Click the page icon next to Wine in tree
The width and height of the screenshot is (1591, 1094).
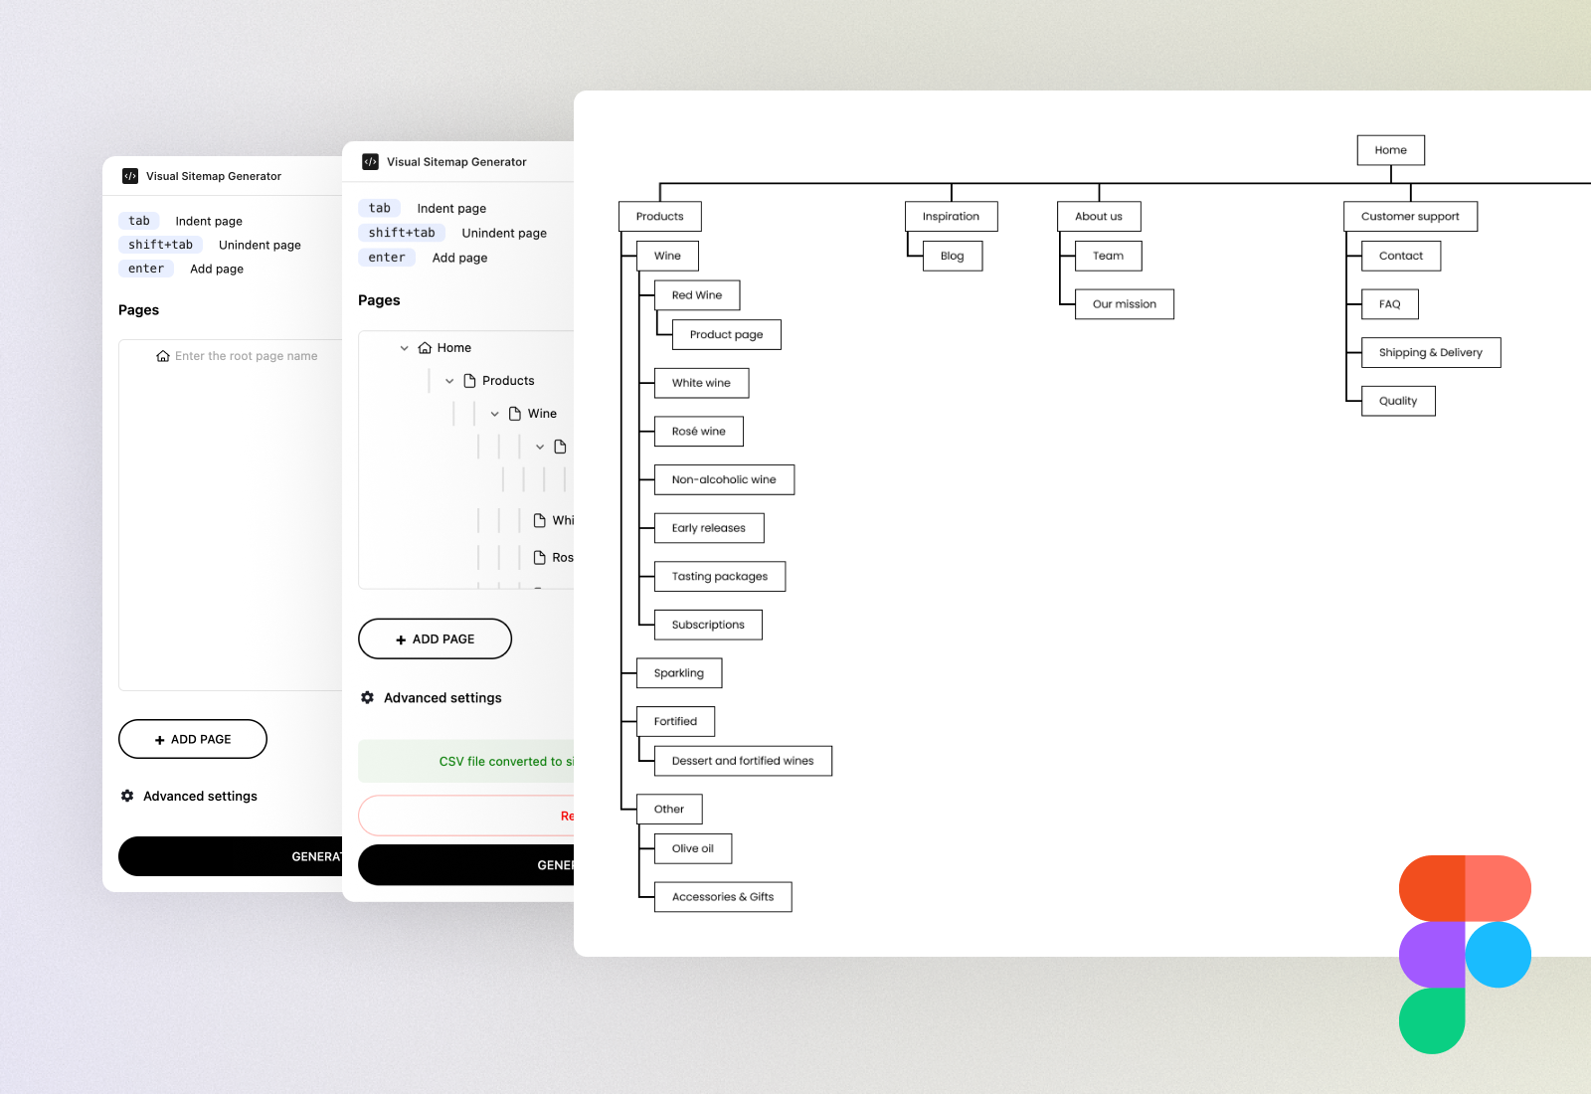click(515, 413)
